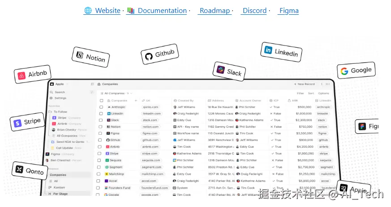
Task: Check the Linkedin row checkbox
Action: click(x=101, y=114)
